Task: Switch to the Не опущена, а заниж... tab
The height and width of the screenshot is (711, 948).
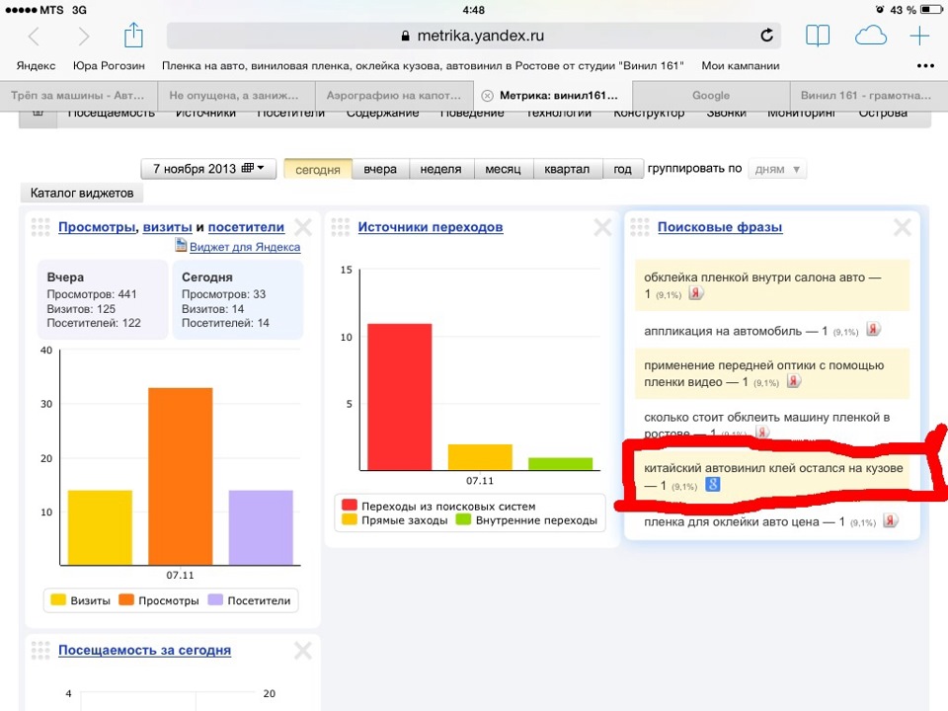Action: (x=236, y=96)
